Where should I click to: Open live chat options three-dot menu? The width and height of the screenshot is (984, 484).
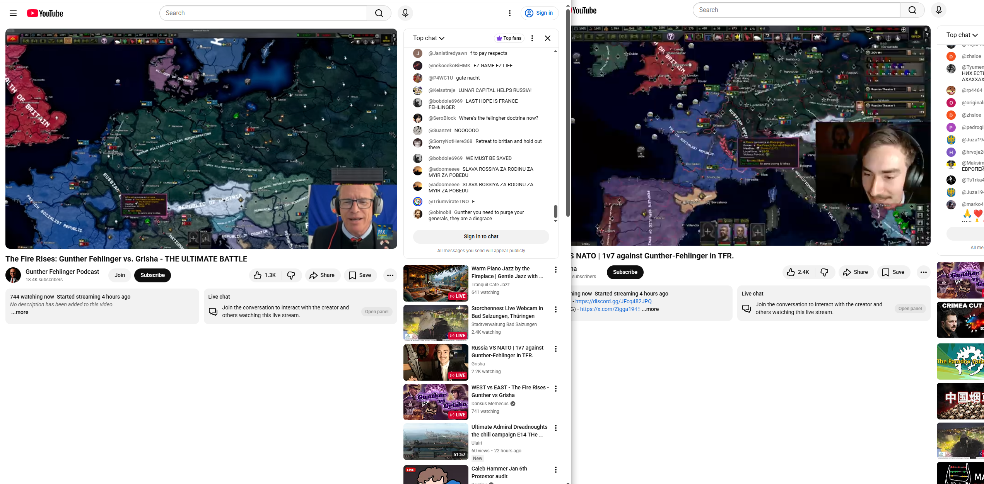click(532, 38)
